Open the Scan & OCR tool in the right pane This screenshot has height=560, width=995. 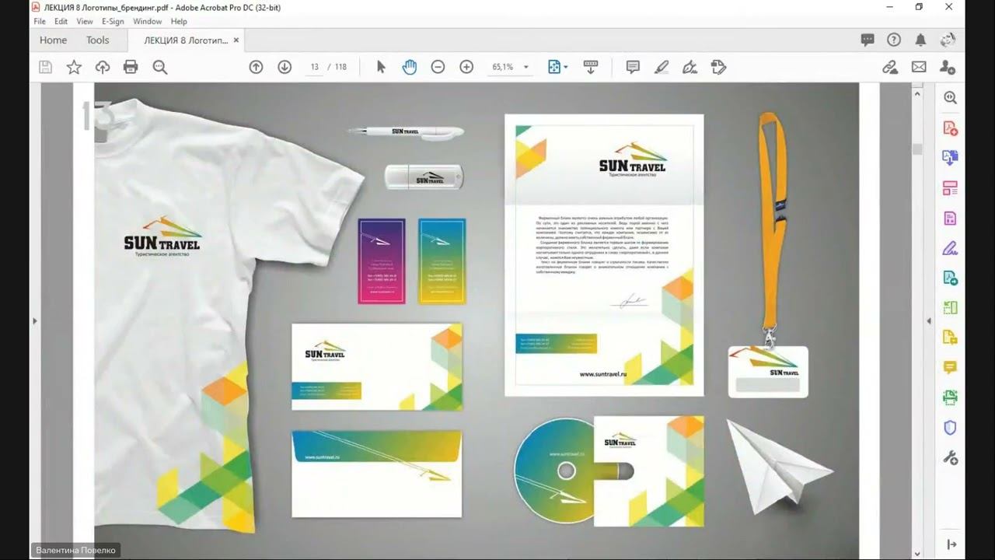[950, 397]
